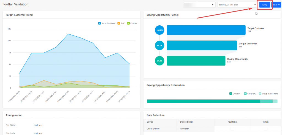The width and height of the screenshot is (282, 135).
Task: Check the 15min box for Demo Device
Action: [x=266, y=129]
